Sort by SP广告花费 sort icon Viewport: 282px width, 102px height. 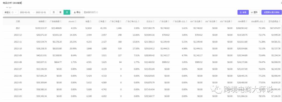[x=202, y=21]
